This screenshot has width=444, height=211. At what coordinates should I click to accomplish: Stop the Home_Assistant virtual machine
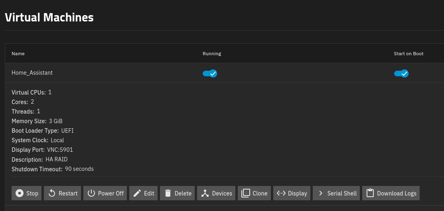pyautogui.click(x=27, y=193)
